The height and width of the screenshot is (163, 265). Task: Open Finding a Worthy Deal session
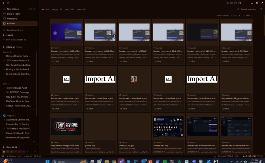click(x=18, y=69)
